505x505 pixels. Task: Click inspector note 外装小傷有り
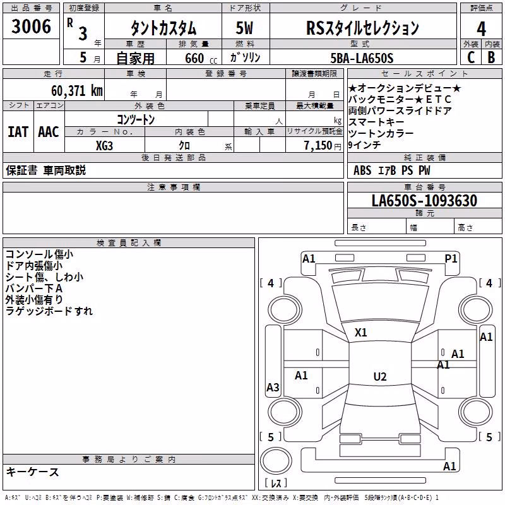coord(34,299)
